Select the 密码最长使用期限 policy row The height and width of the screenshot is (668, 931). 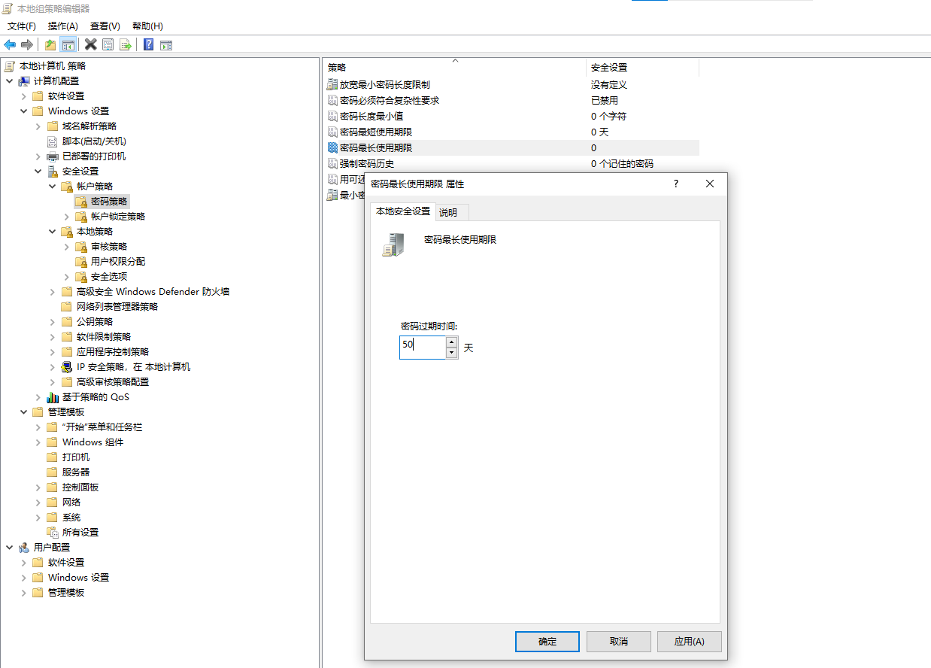pos(511,147)
